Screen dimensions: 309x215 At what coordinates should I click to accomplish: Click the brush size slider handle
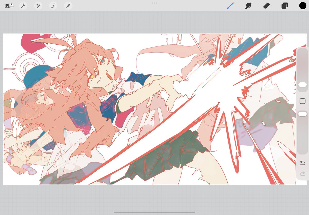302,85
